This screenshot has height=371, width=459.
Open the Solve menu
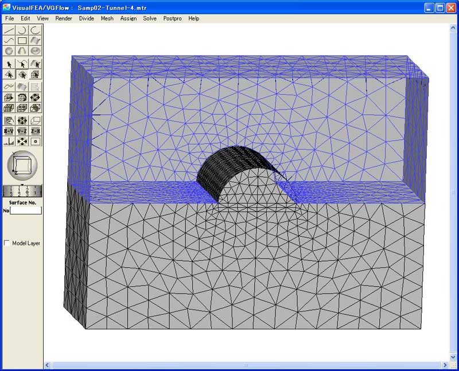(x=150, y=18)
